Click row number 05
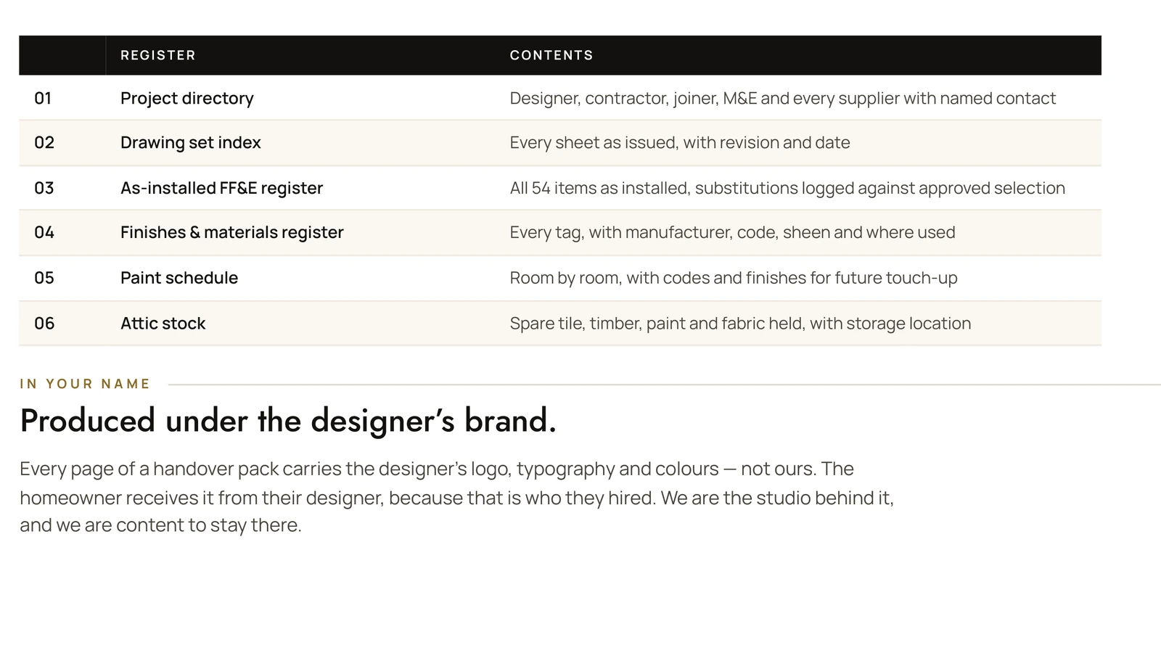 (x=44, y=278)
